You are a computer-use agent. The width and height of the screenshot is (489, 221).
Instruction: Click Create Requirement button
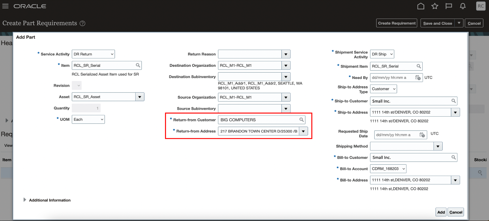[397, 23]
